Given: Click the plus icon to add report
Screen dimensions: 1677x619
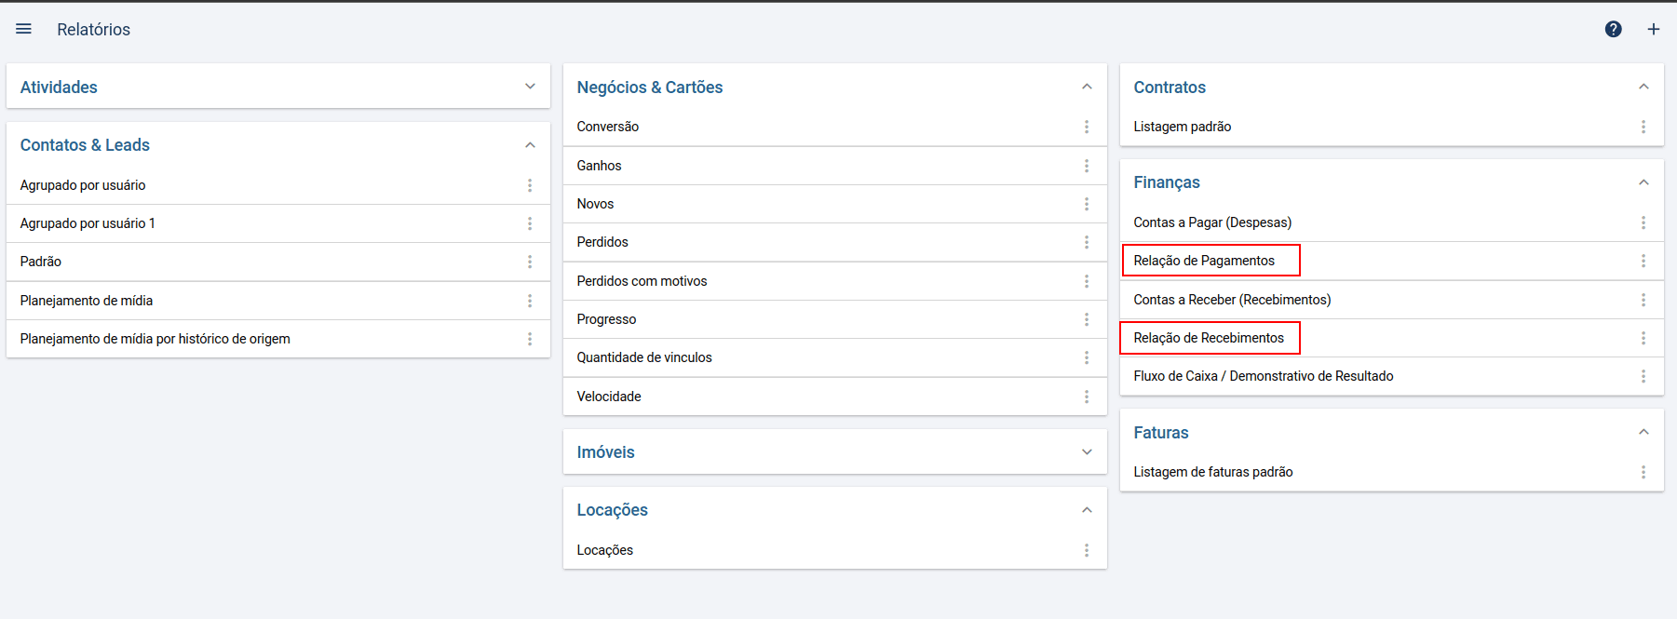Looking at the screenshot, I should pyautogui.click(x=1654, y=29).
